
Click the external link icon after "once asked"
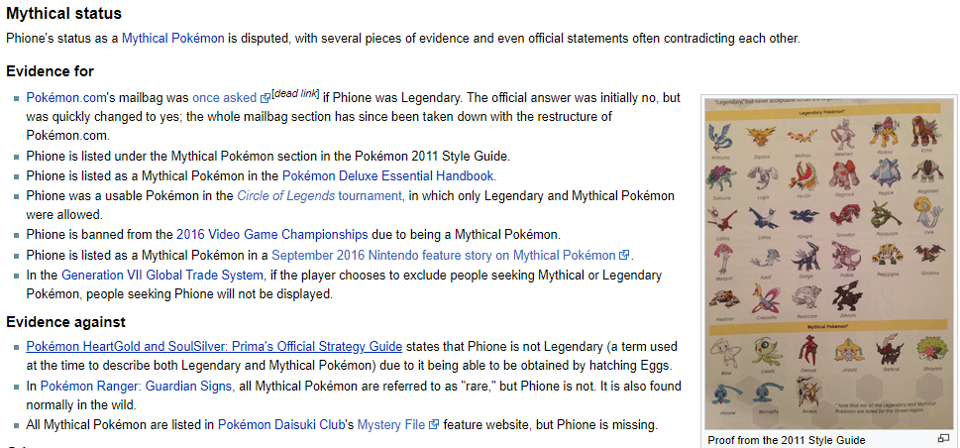point(266,98)
